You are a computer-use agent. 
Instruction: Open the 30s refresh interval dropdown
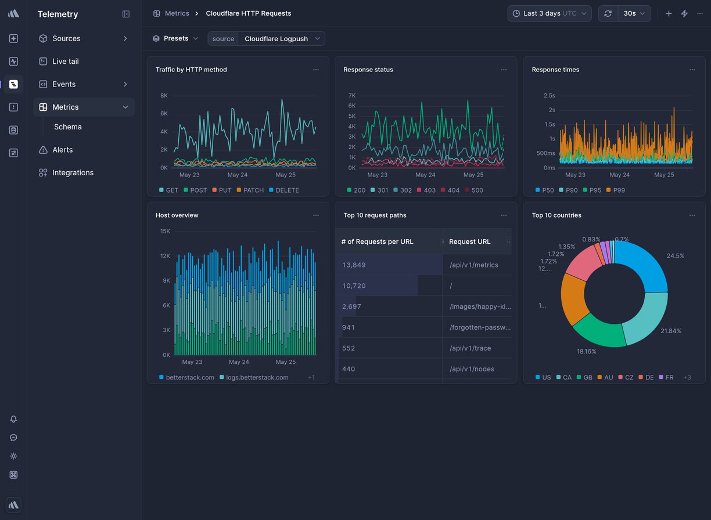[634, 13]
